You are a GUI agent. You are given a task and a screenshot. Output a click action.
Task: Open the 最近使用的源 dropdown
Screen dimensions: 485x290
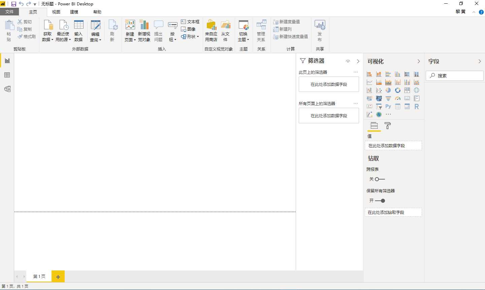[63, 31]
